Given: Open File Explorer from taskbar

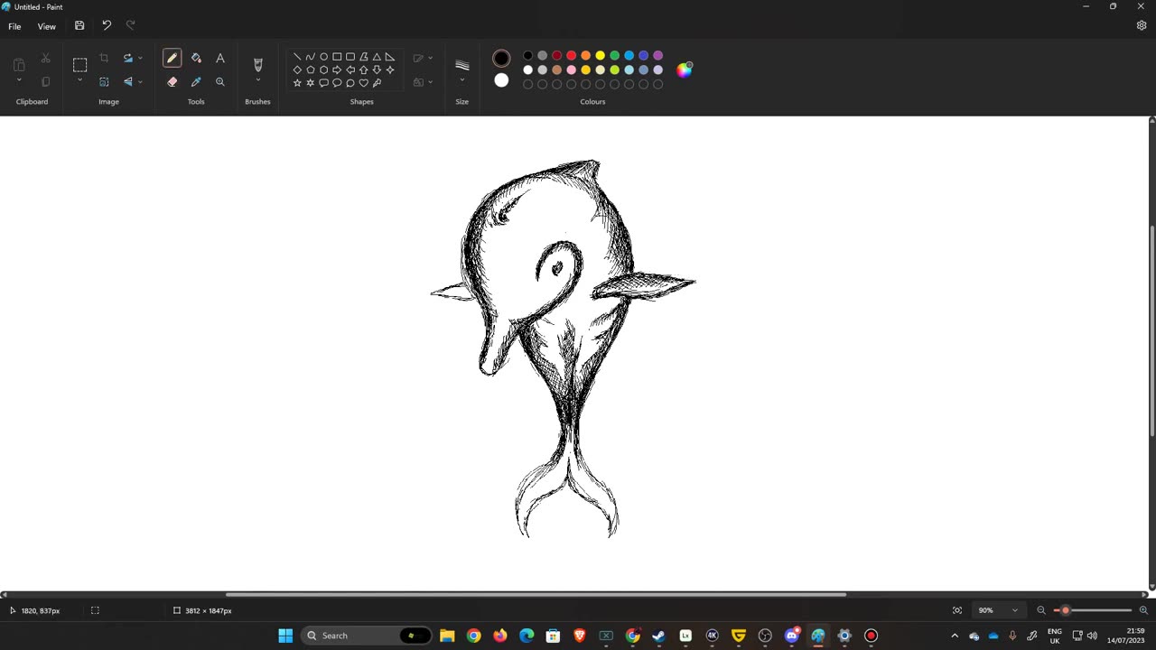Looking at the screenshot, I should [447, 636].
